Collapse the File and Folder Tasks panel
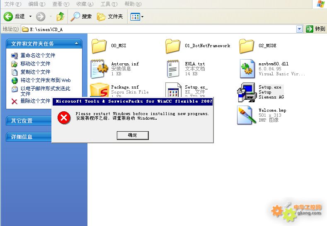The width and height of the screenshot is (327, 226). [77, 43]
